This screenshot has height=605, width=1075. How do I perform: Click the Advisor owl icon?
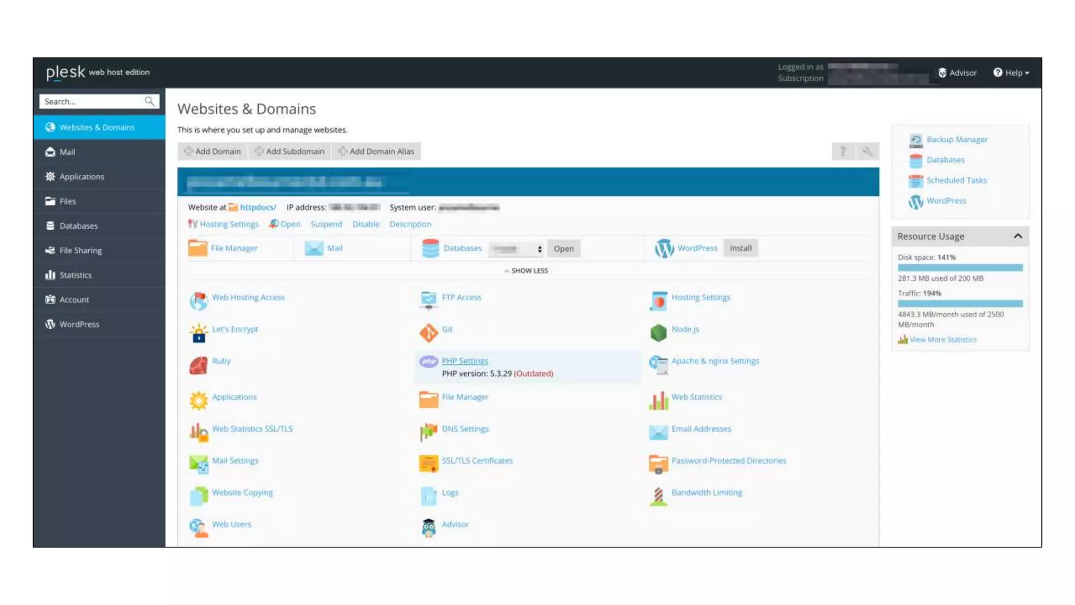pos(428,527)
